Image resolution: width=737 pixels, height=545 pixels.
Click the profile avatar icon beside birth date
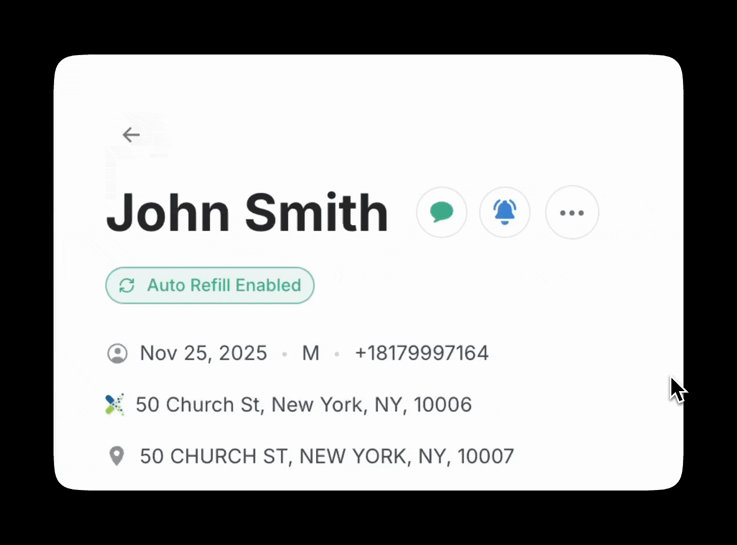(118, 353)
